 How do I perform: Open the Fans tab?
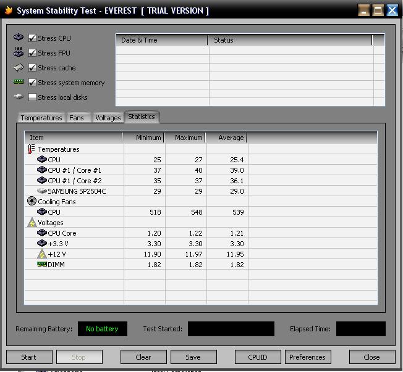[77, 118]
